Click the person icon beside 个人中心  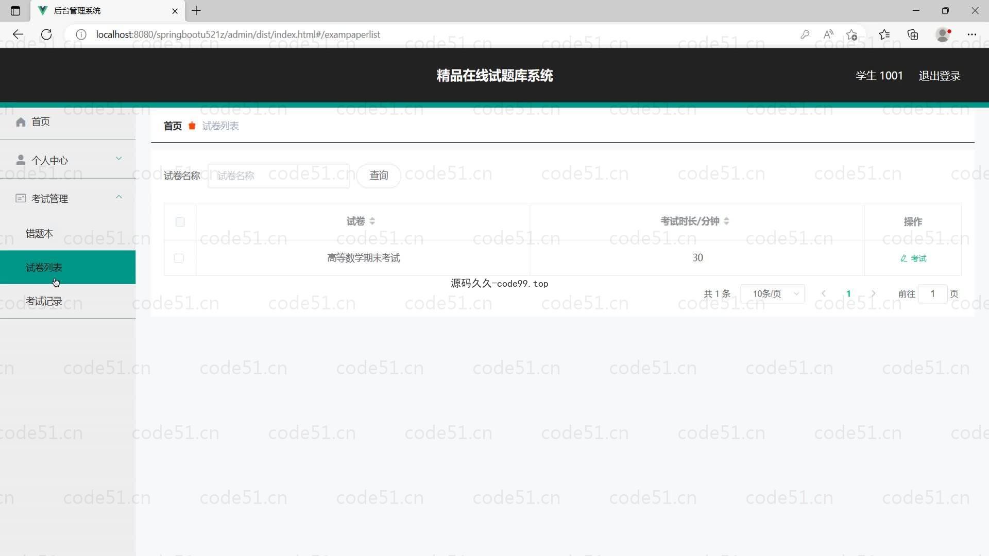21,160
